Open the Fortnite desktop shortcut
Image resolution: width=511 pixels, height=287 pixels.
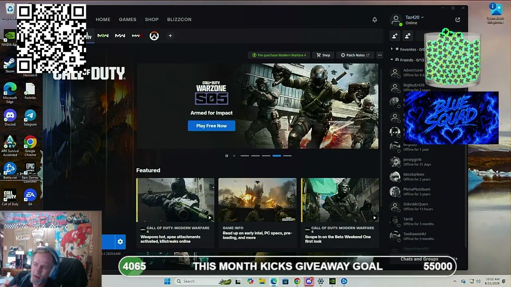(30, 92)
